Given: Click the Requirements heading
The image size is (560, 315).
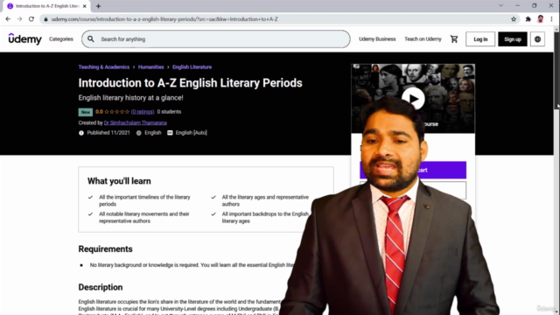Looking at the screenshot, I should click(105, 248).
